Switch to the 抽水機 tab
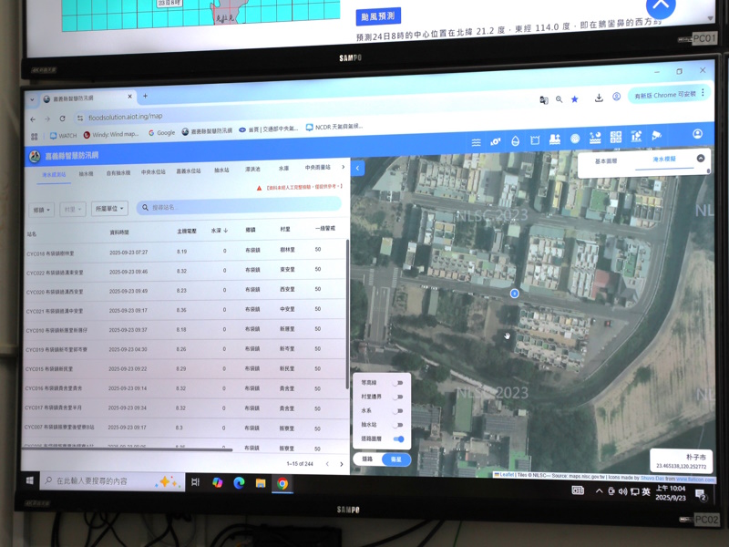Screen dimensions: 729x547 point(86,174)
